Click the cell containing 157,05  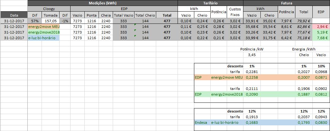click(x=50, y=21)
